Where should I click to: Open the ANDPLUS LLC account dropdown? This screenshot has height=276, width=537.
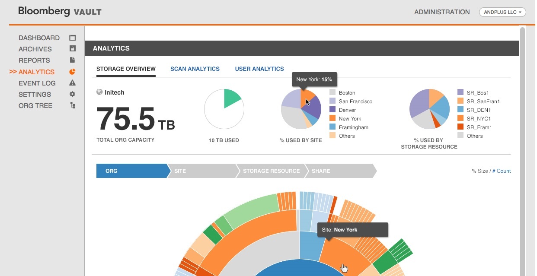502,12
